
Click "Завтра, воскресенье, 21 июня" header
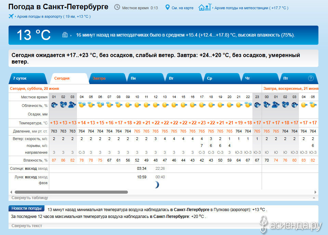click(x=291, y=88)
